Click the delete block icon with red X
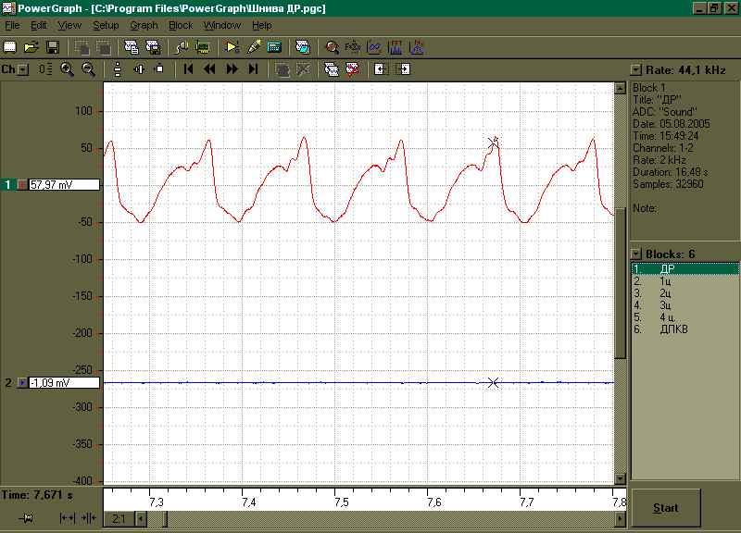Image resolution: width=741 pixels, height=533 pixels. pos(353,69)
